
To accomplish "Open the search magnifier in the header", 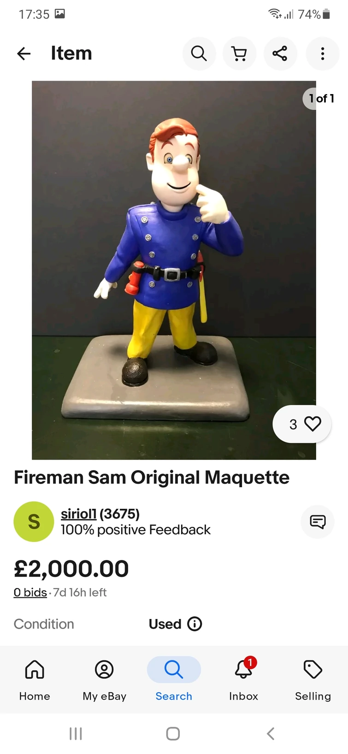I will point(199,53).
